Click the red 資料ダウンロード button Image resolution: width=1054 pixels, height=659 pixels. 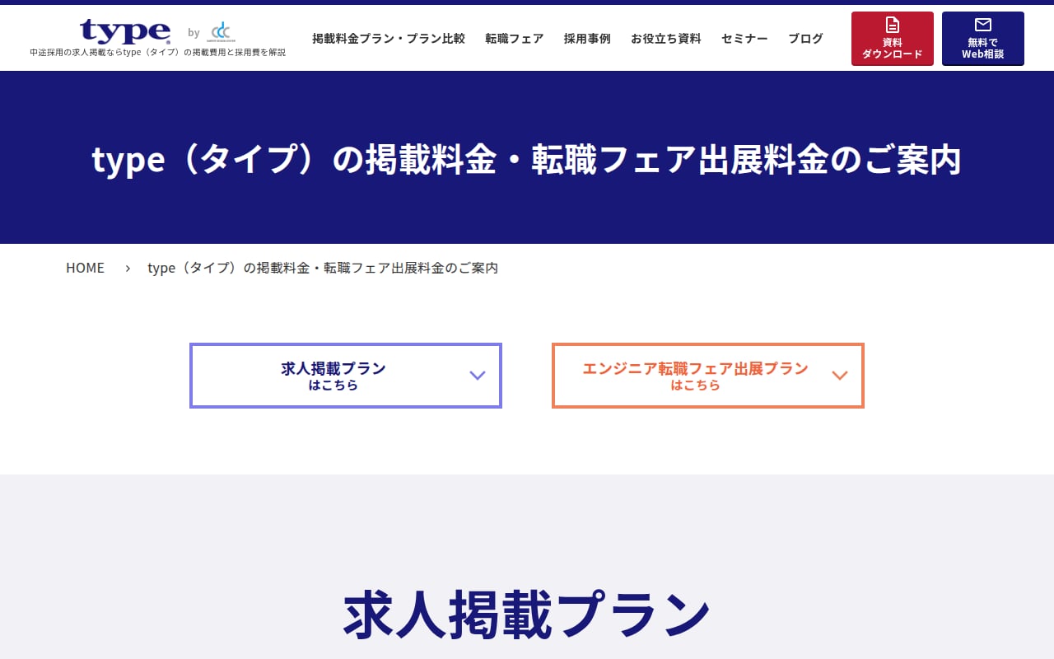893,39
